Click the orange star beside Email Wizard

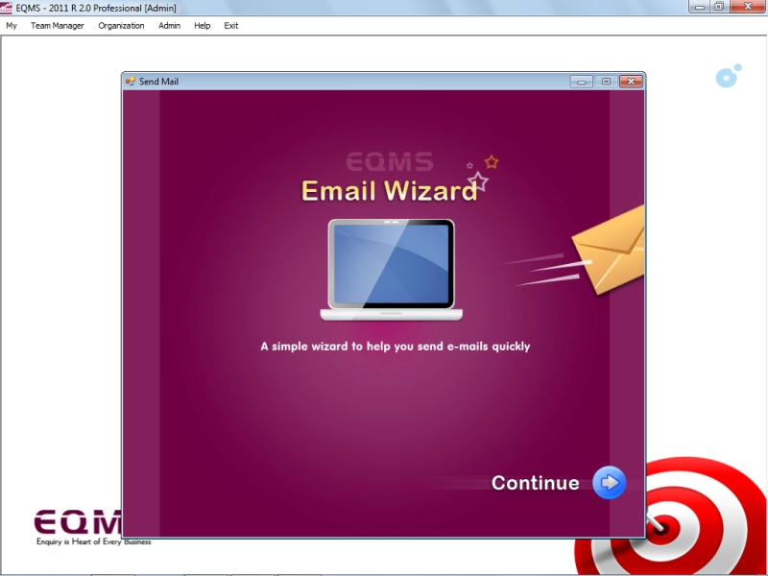click(492, 161)
